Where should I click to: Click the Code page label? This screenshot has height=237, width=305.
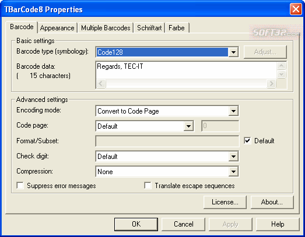32,126
